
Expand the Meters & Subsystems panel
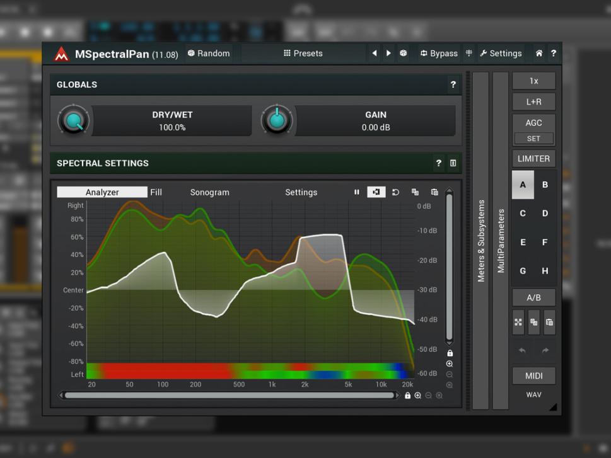(x=480, y=241)
